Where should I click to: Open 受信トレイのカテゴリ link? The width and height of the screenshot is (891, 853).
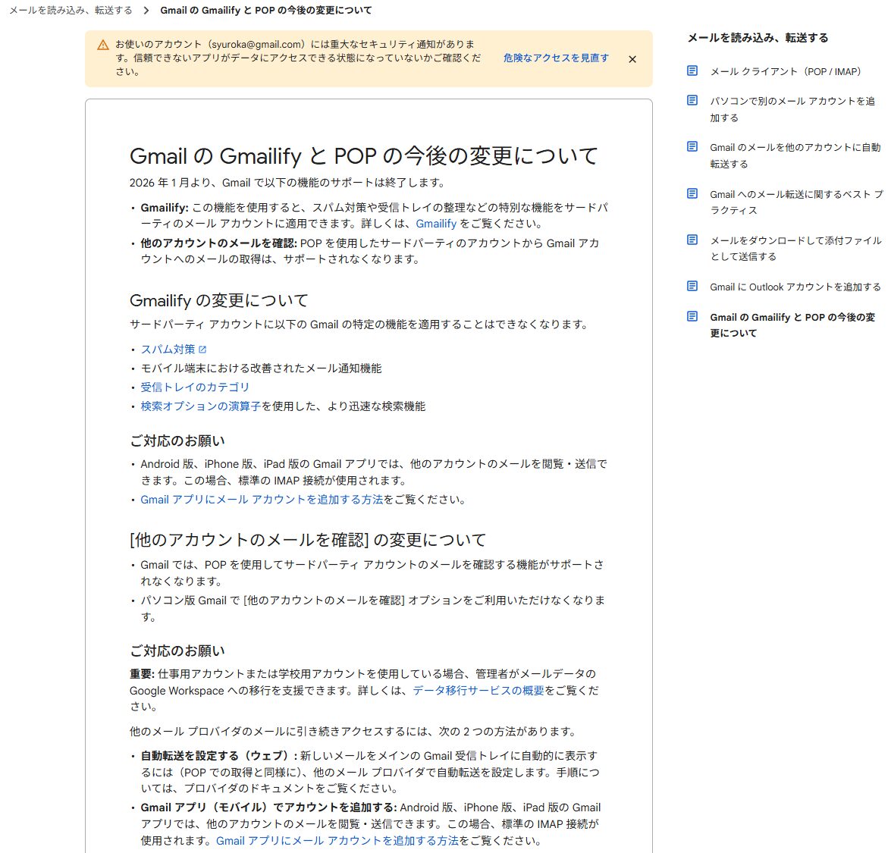point(195,387)
